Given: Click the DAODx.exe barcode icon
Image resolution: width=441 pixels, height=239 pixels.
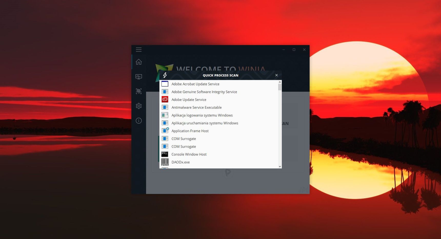Looking at the screenshot, I should coord(165,162).
